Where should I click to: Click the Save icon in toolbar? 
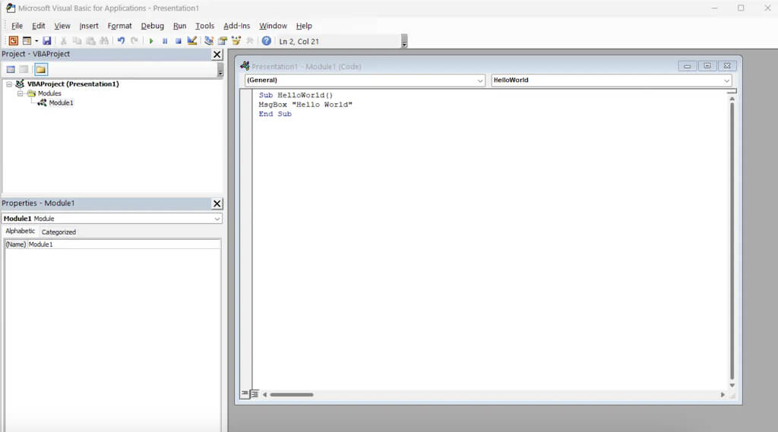(x=47, y=41)
